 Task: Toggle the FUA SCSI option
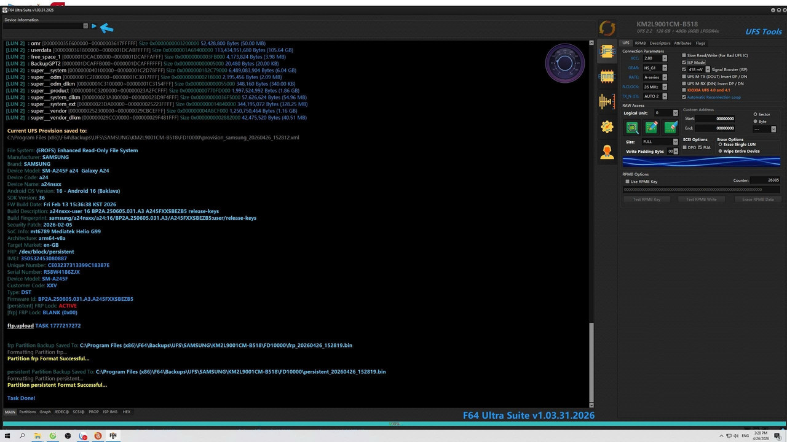pyautogui.click(x=700, y=147)
